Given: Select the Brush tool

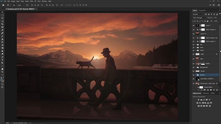Looking at the screenshot, I should point(2,36).
